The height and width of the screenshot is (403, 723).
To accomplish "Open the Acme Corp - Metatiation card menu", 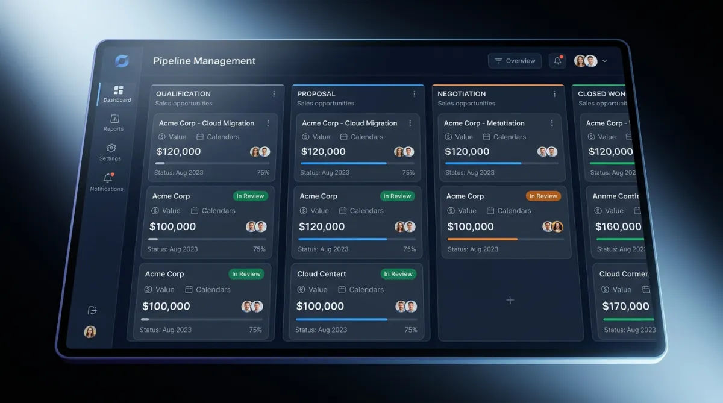I will pyautogui.click(x=552, y=123).
